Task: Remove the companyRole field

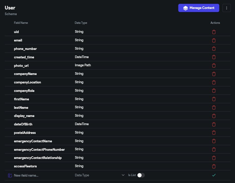Action: (x=214, y=91)
